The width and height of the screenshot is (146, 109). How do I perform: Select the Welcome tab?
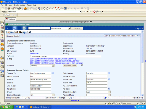(10, 19)
